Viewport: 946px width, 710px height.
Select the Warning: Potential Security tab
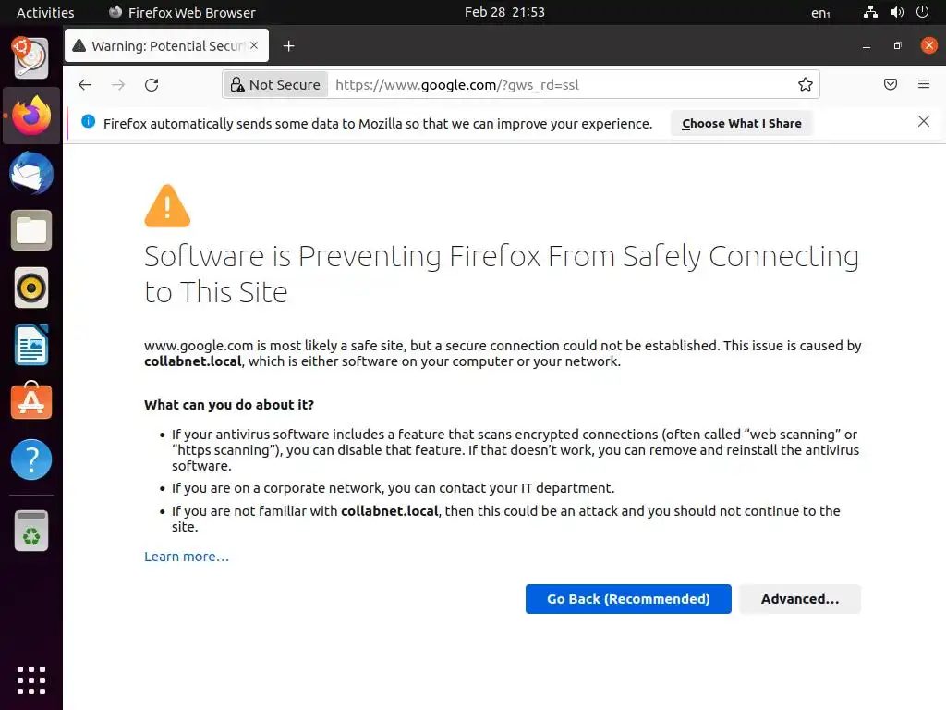click(166, 46)
